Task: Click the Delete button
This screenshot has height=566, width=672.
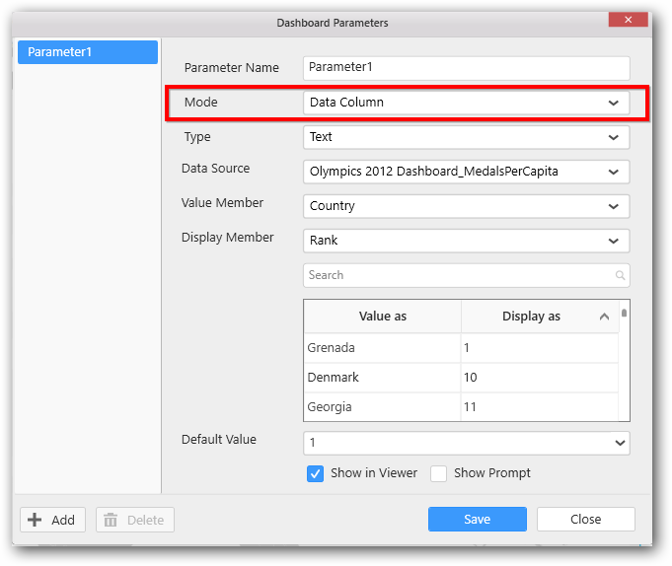Action: pyautogui.click(x=135, y=520)
